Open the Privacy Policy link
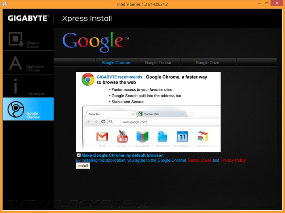Image resolution: width=285 pixels, height=213 pixels. [x=233, y=160]
